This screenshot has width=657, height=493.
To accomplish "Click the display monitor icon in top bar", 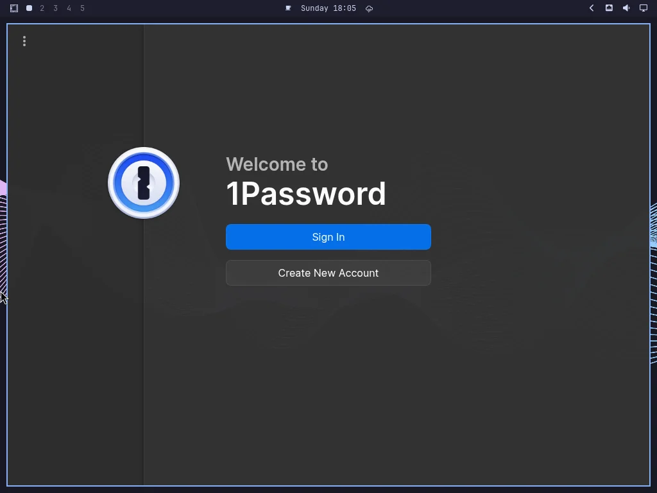I will click(643, 8).
